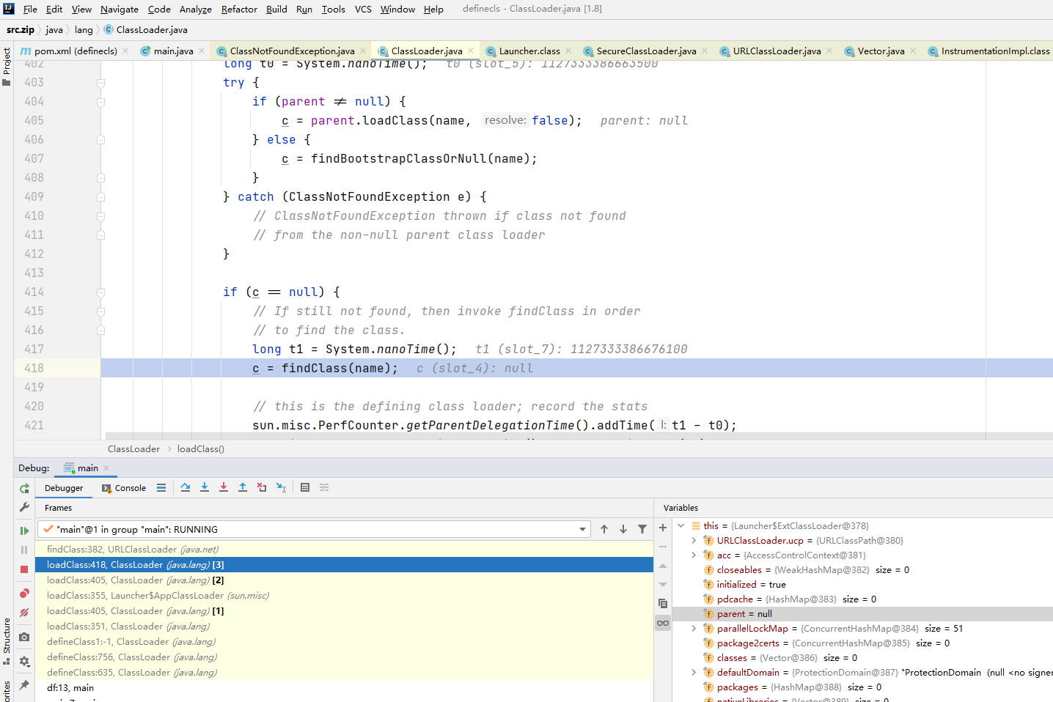Expand the URLClassLoader.ucp variable
Screen dimensions: 1053x702
point(694,540)
